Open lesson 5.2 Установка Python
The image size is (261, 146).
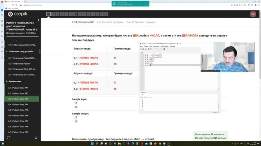[x=19, y=64]
